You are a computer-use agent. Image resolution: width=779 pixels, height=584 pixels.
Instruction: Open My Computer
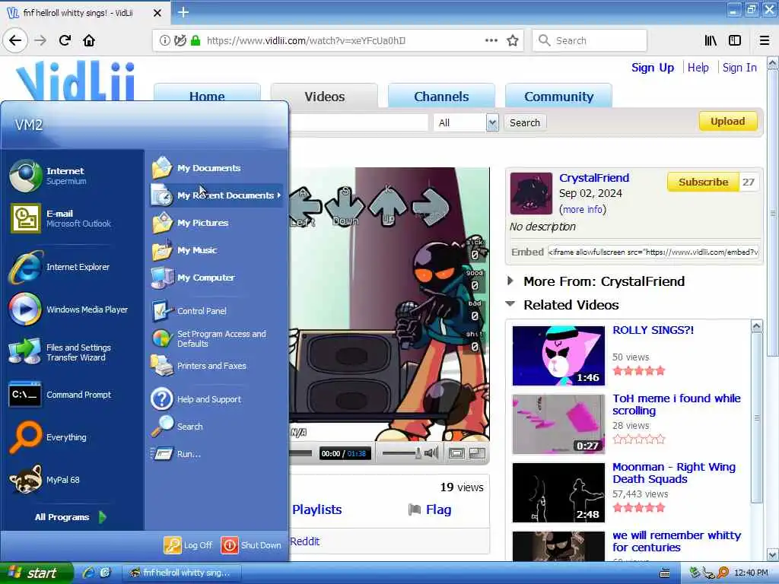click(216, 278)
